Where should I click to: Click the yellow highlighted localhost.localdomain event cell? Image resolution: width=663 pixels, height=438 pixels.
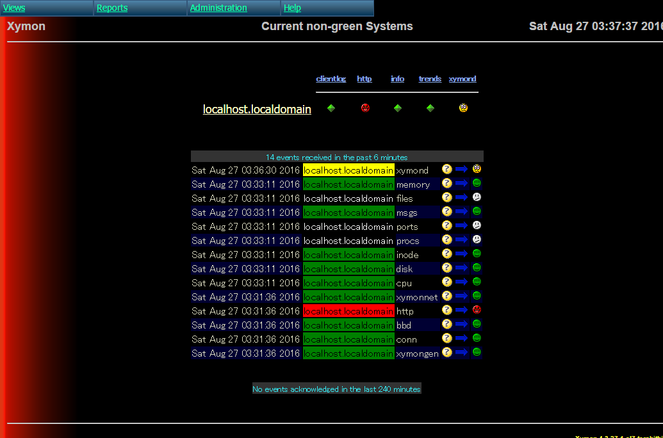coord(348,170)
